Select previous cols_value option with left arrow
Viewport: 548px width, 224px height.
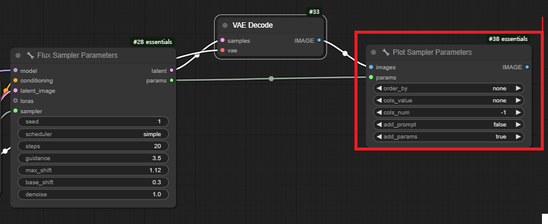(x=379, y=101)
